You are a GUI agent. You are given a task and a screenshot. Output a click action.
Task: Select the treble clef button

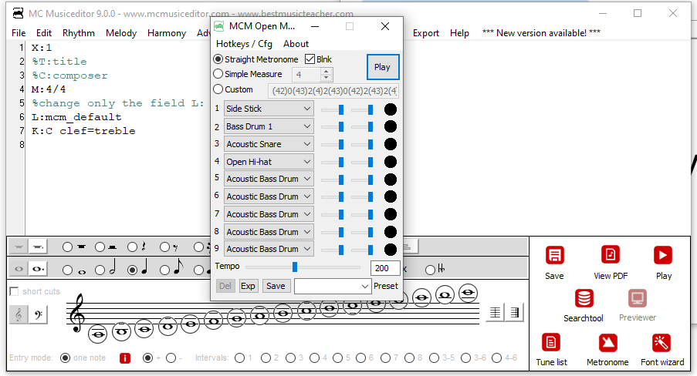click(19, 314)
